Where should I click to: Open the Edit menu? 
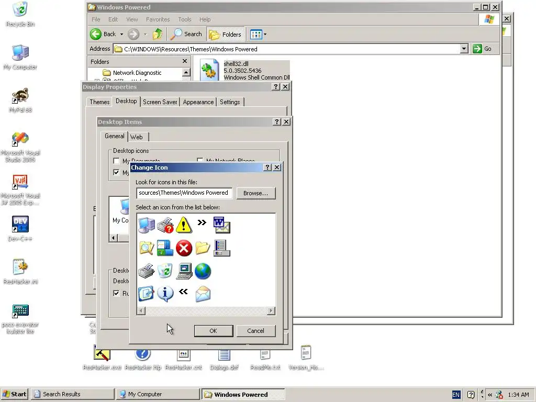[x=113, y=19]
